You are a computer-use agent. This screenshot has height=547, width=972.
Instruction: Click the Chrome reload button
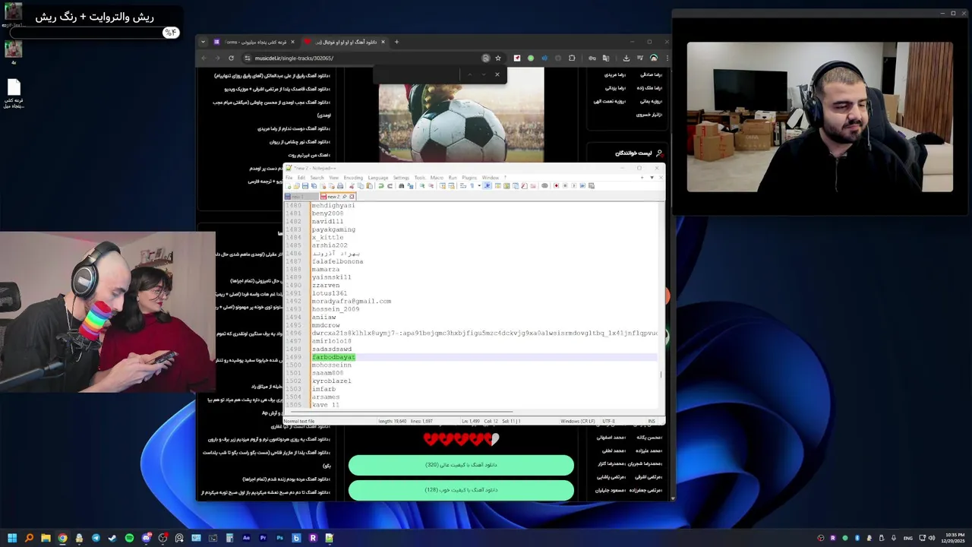click(231, 58)
